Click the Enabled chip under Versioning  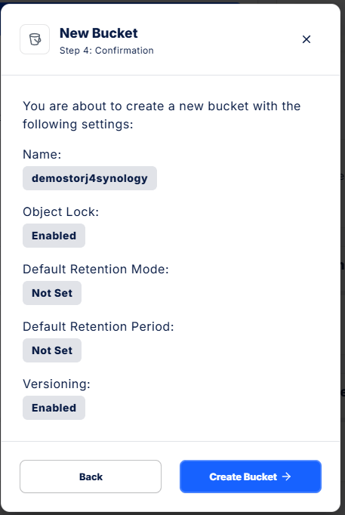pos(54,408)
